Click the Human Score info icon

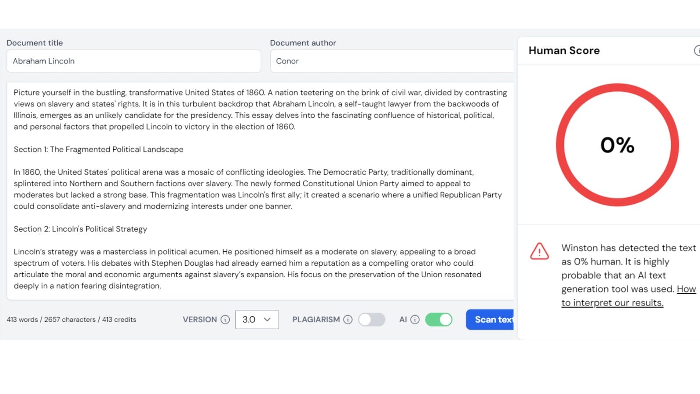698,50
